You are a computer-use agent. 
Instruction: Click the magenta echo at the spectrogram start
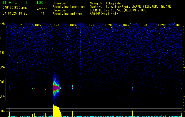point(9,88)
